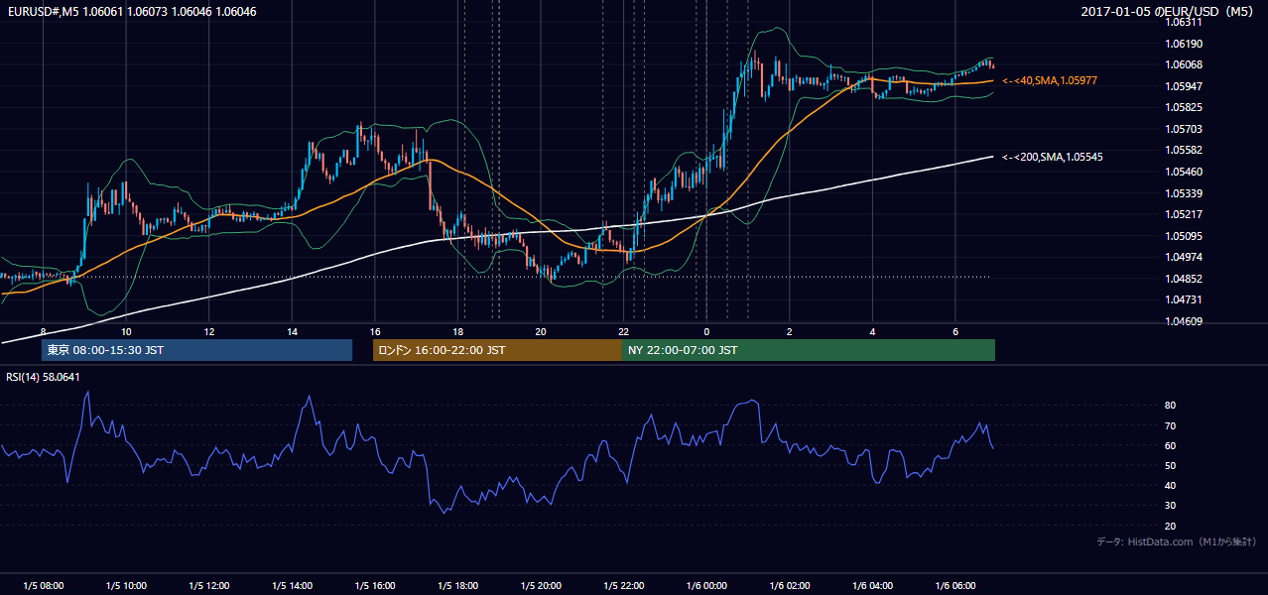Click the 1/5 16:00 time label
The height and width of the screenshot is (595, 1268).
(374, 586)
